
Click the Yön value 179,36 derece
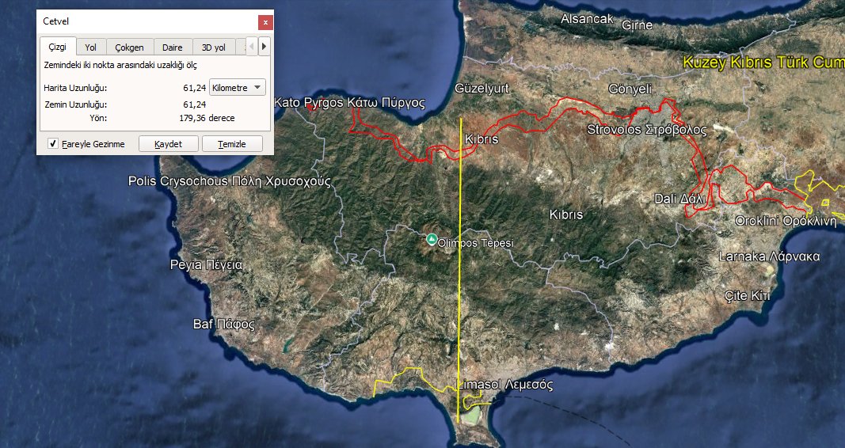pyautogui.click(x=207, y=118)
